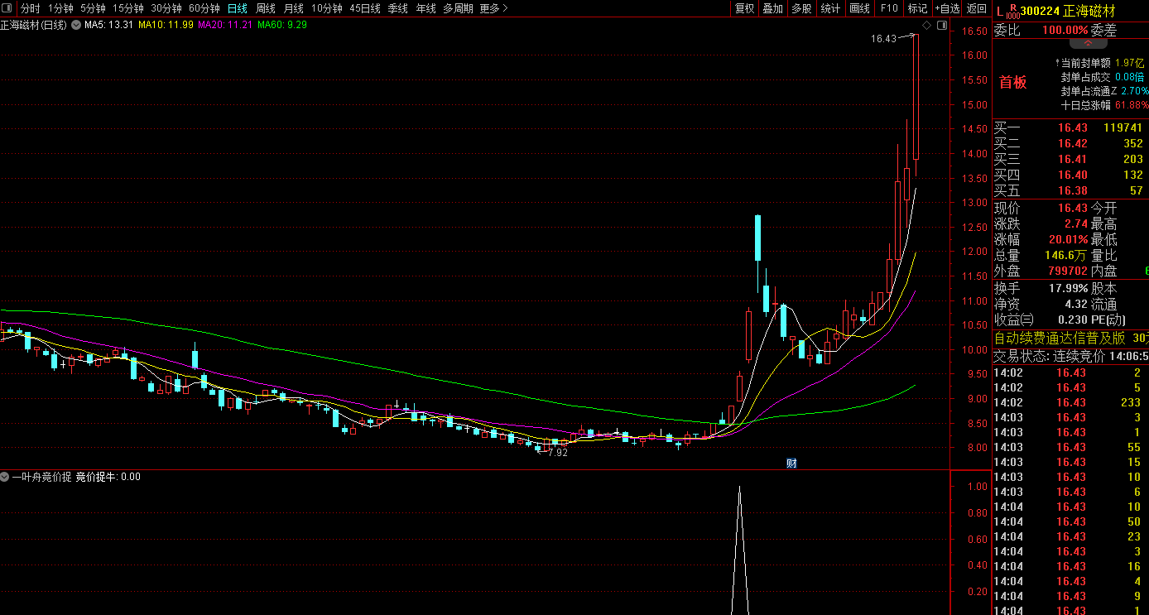Click the 财 finance marker on chart
Viewport: 1149px width, 615px height.
(791, 464)
